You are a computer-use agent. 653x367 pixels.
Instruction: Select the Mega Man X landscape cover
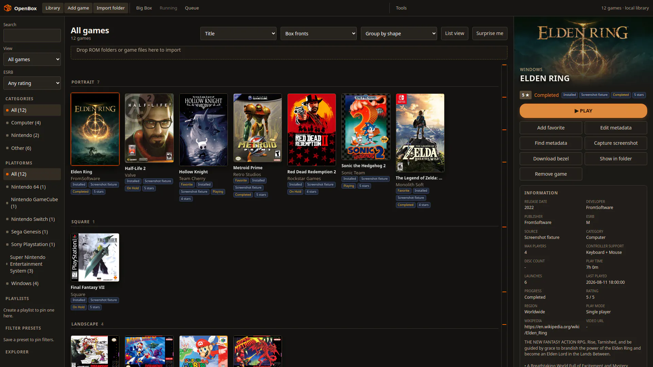[x=149, y=351]
